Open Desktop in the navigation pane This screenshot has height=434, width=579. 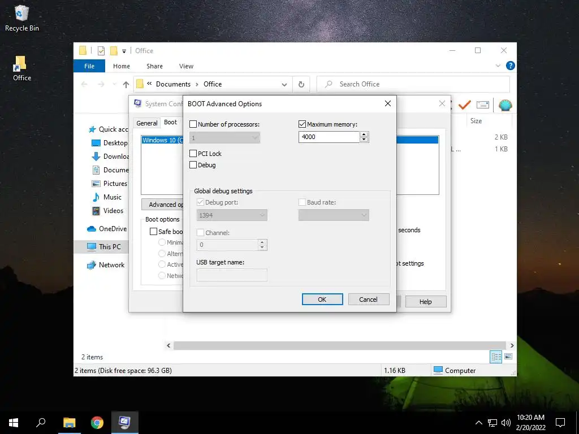110,143
